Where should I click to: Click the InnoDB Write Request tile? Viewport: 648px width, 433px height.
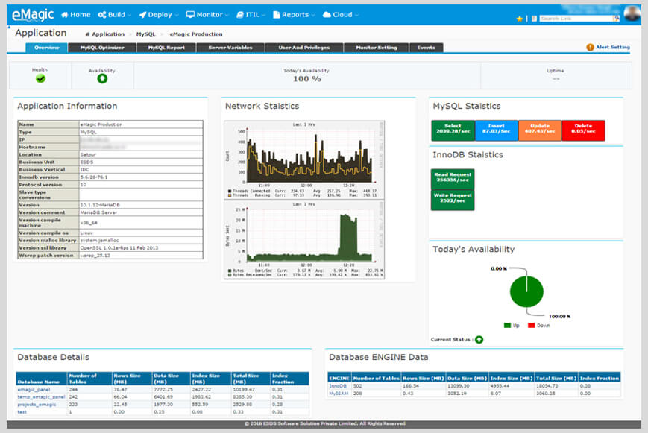point(453,200)
